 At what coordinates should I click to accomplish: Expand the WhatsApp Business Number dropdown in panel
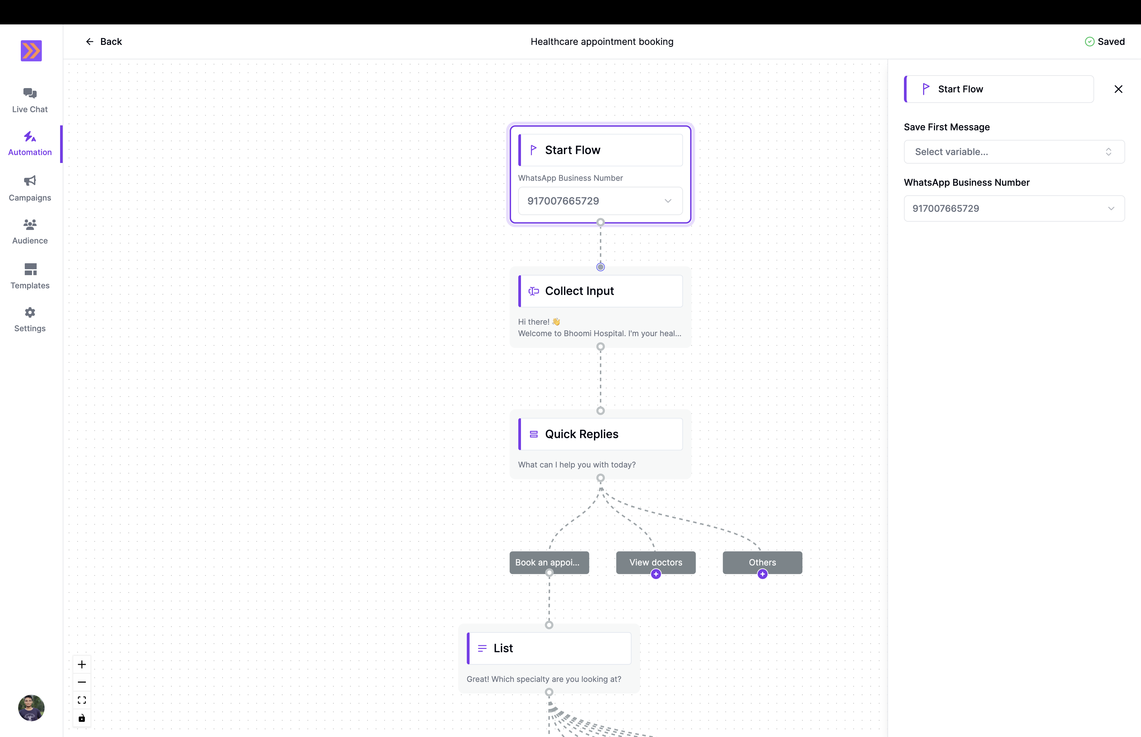click(1014, 208)
